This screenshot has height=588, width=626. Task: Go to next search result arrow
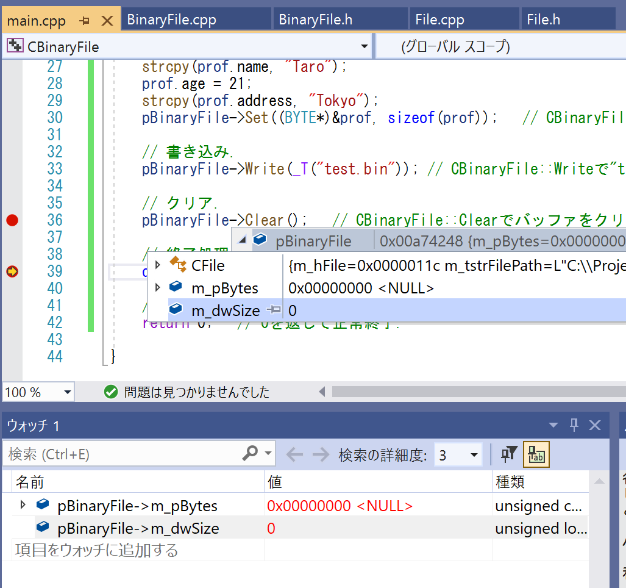pos(321,454)
